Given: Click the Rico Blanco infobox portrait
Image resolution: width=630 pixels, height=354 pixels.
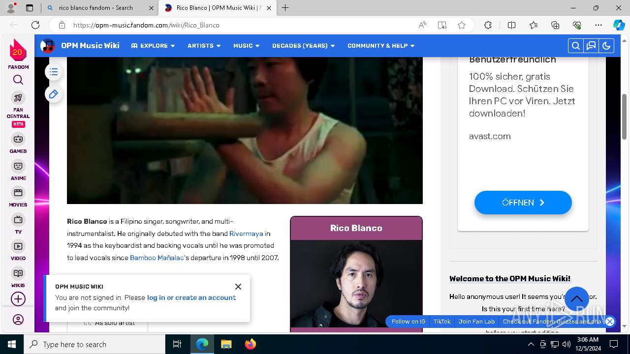Looking at the screenshot, I should tap(356, 284).
